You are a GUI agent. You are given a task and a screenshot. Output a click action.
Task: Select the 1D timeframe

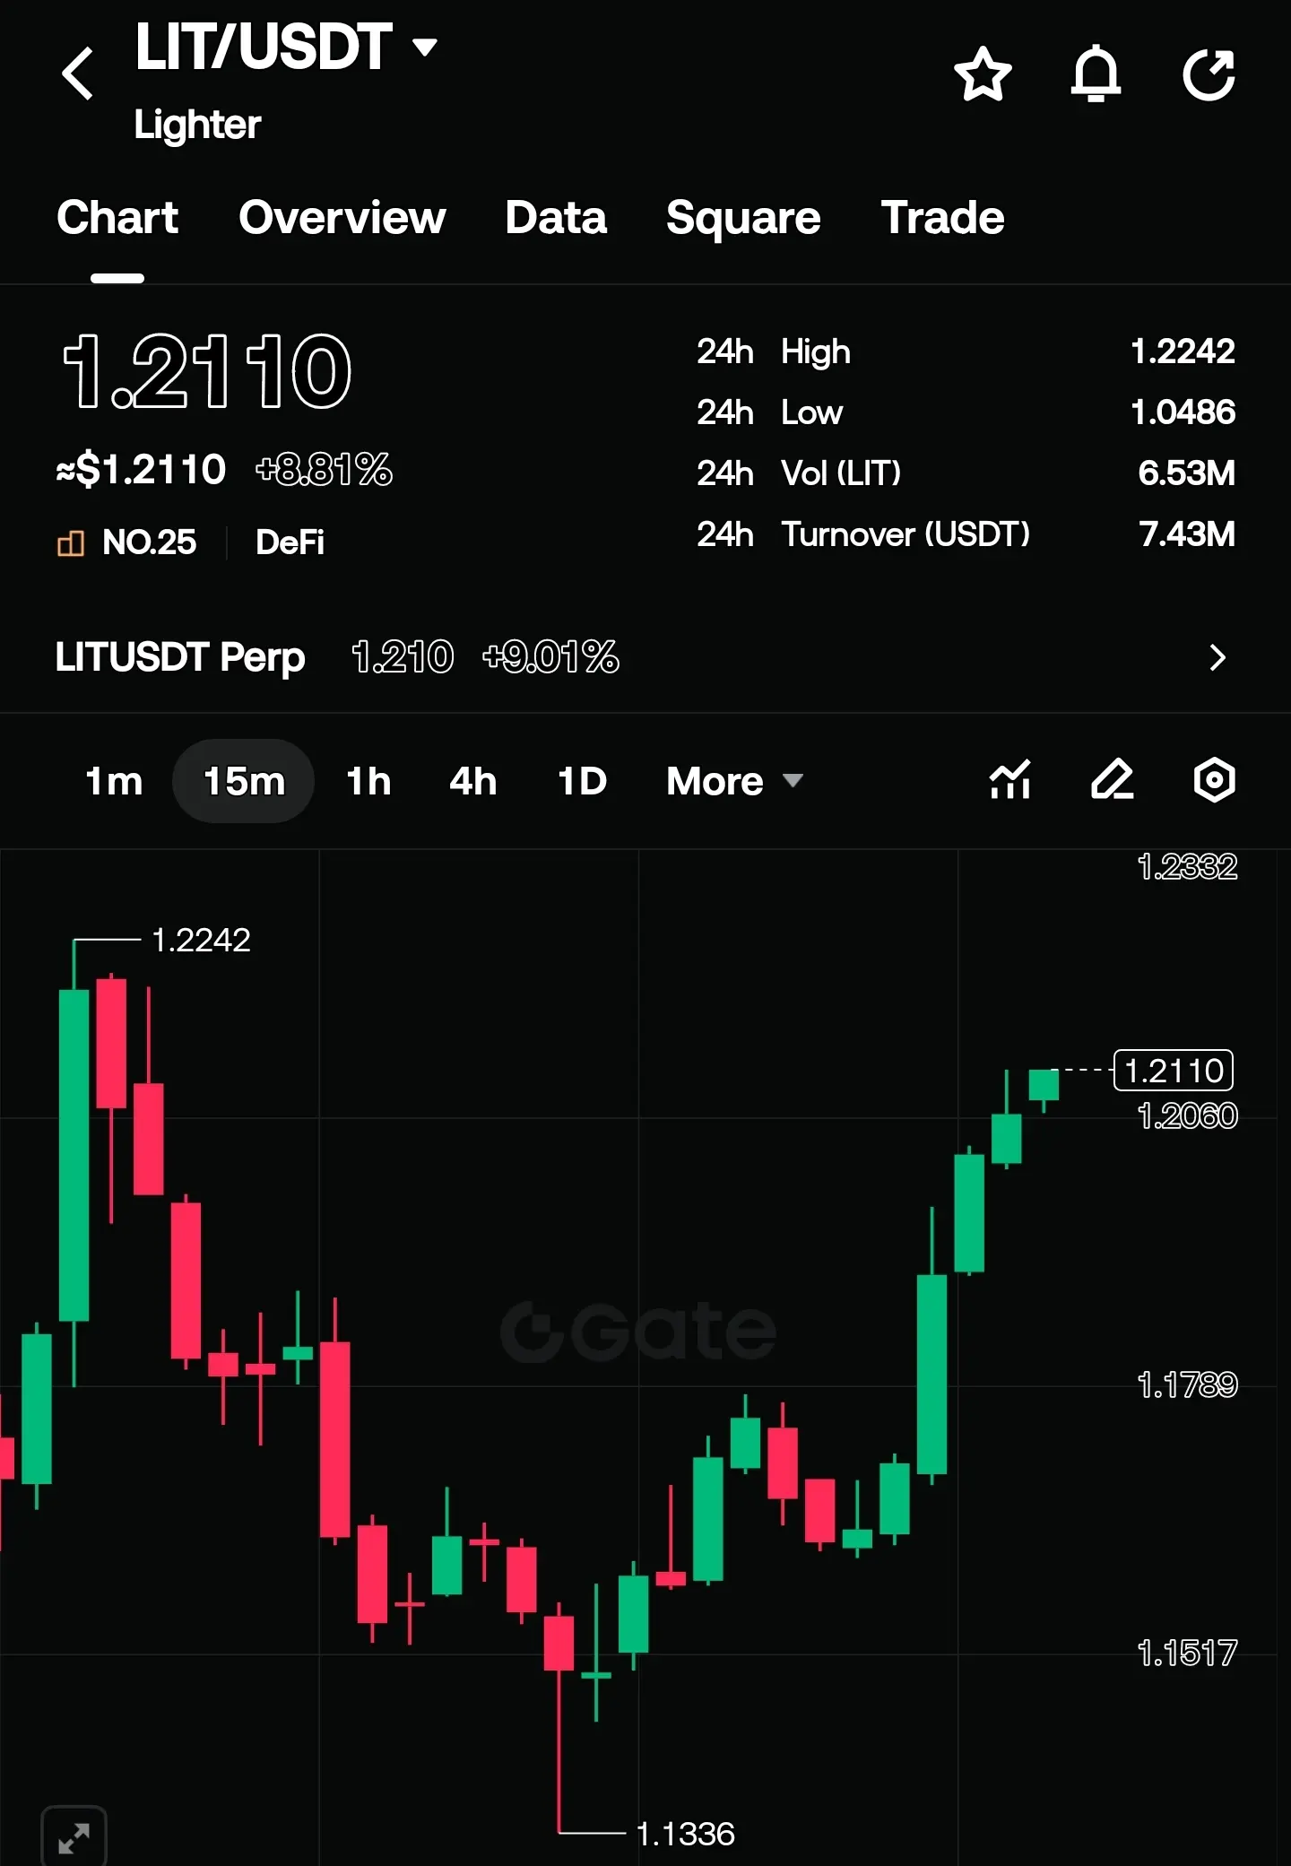582,781
